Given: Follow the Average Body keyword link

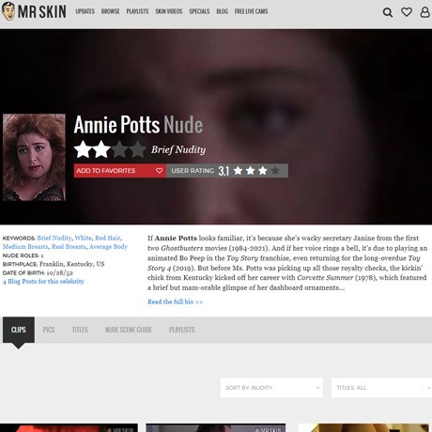Looking at the screenshot, I should click(108, 247).
